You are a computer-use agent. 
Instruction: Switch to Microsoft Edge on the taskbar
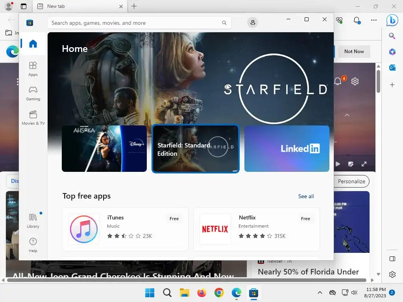(237, 293)
